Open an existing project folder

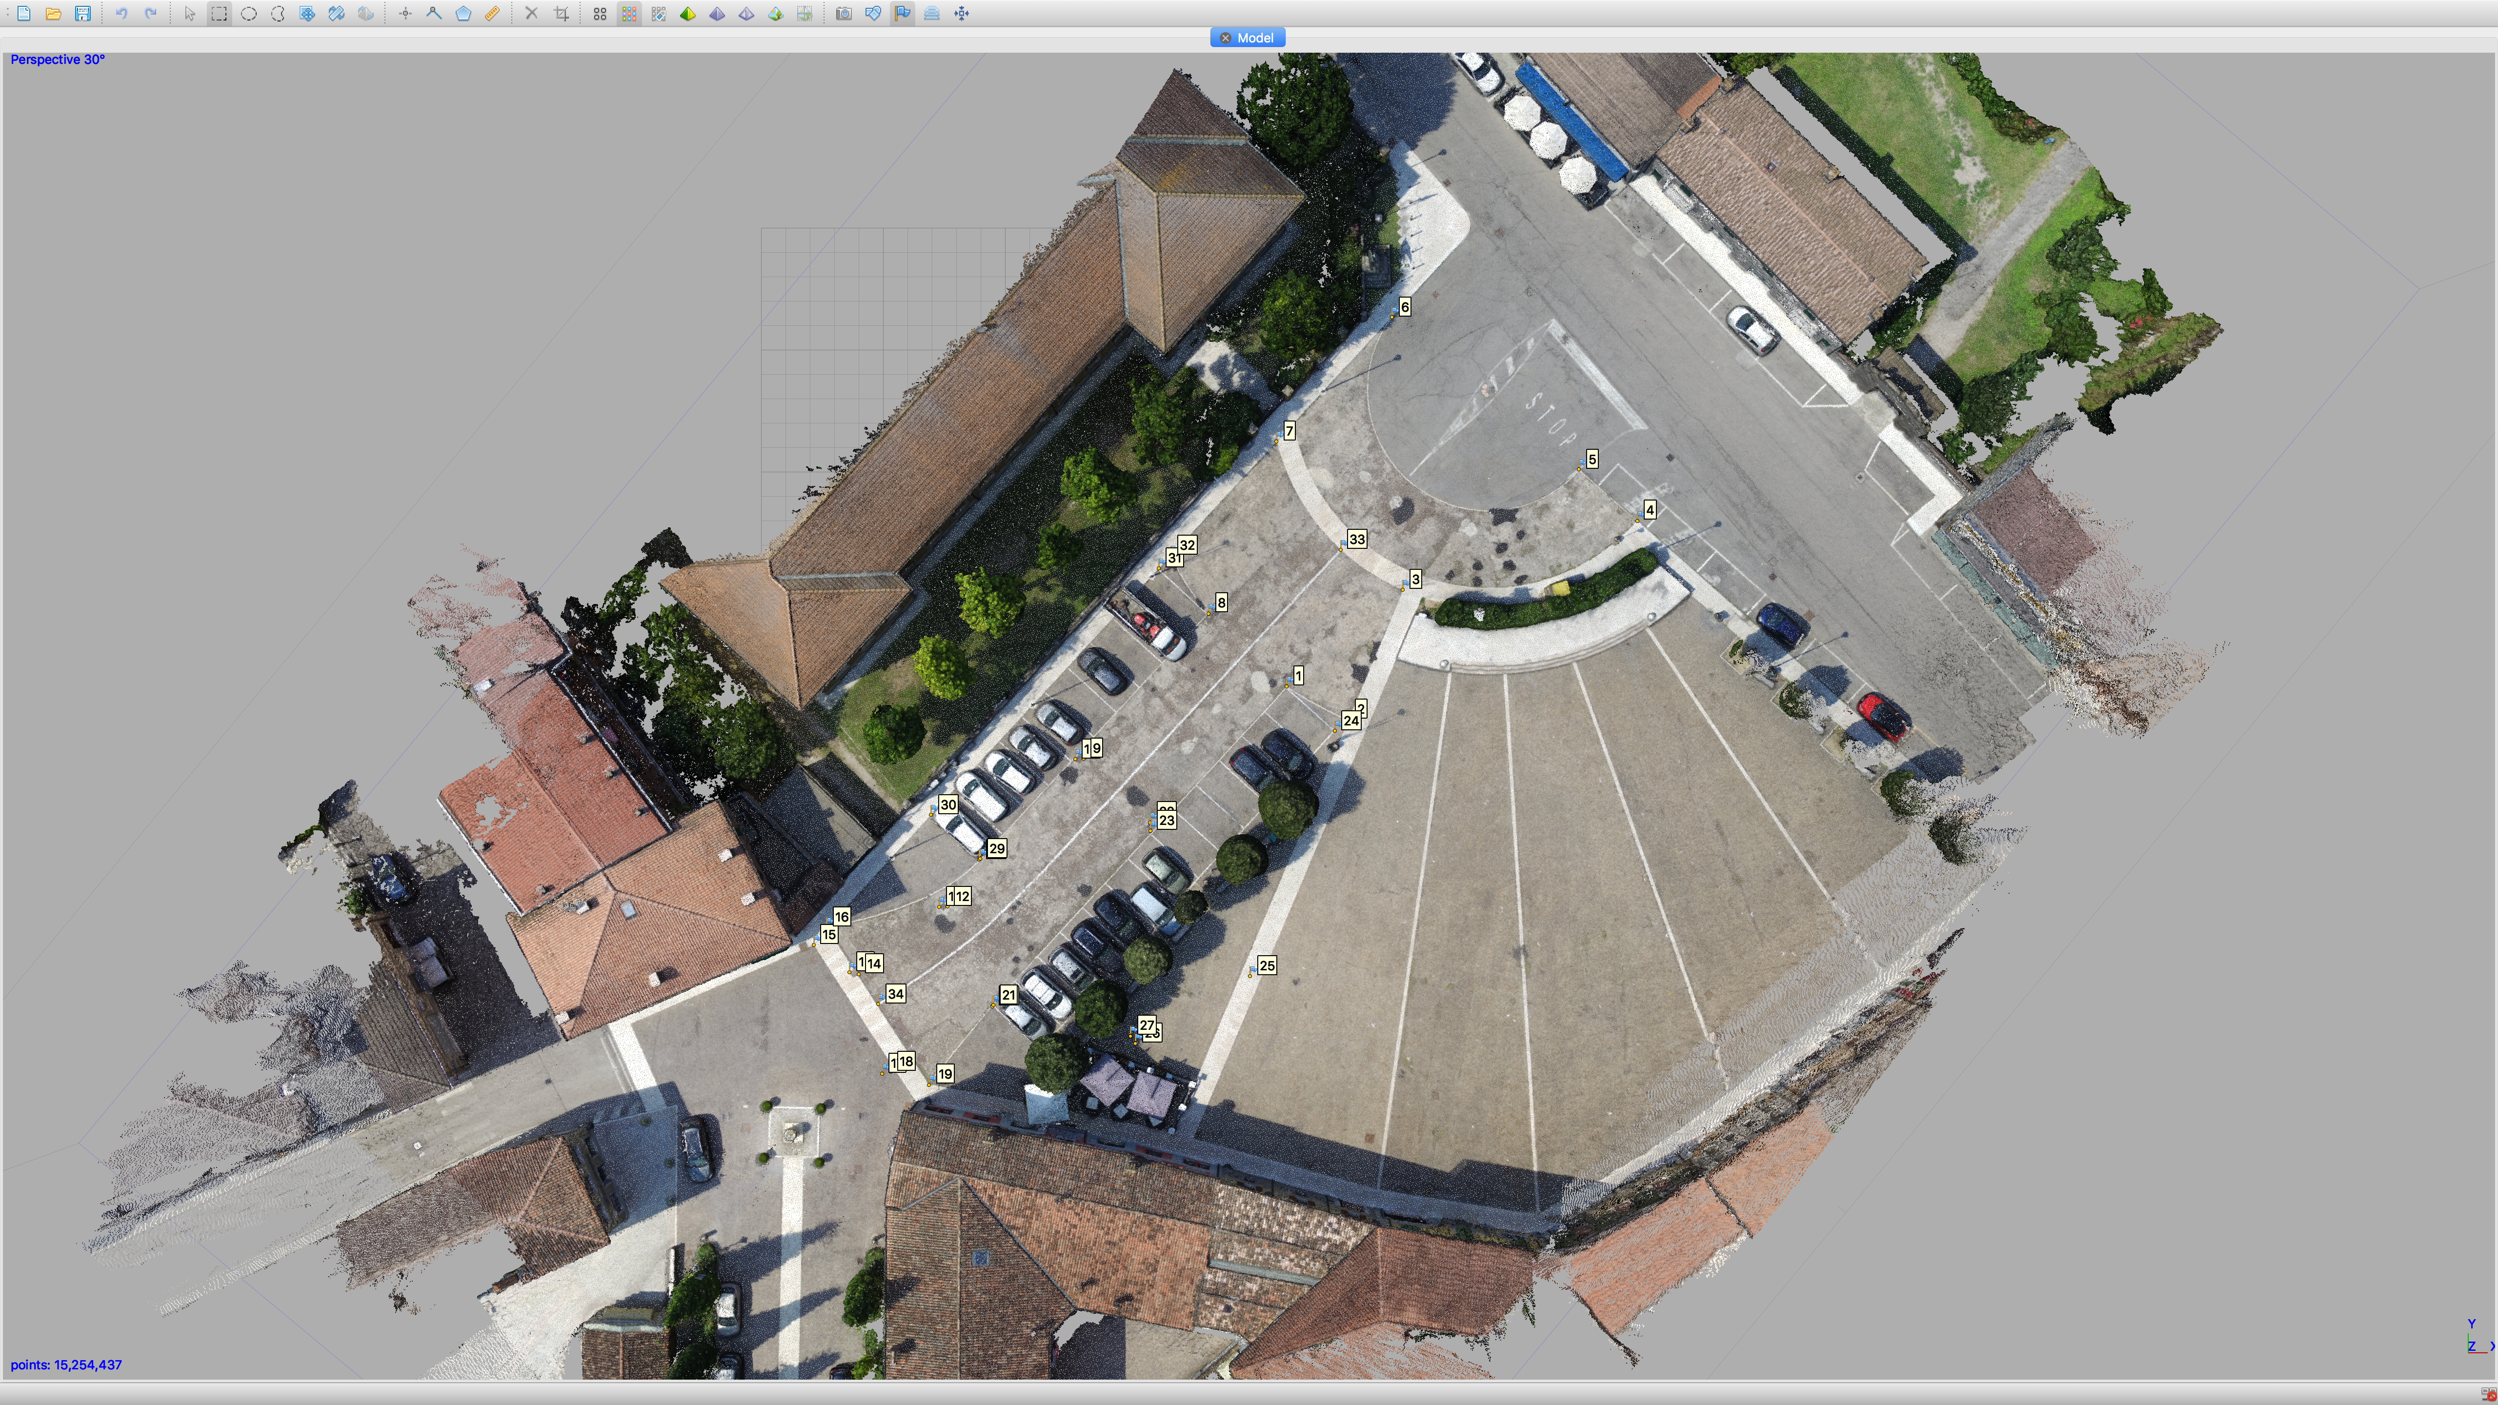(x=53, y=14)
